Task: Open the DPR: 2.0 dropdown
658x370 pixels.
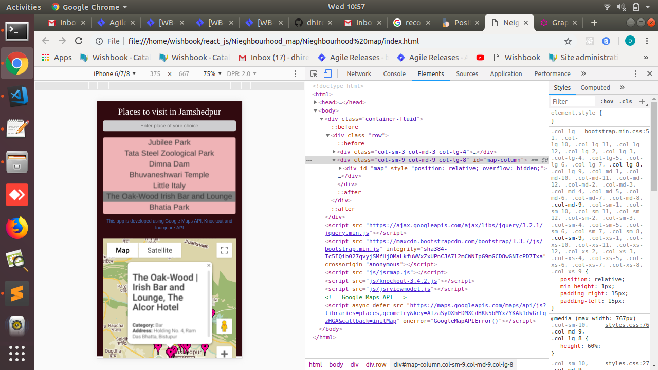Action: [x=242, y=73]
